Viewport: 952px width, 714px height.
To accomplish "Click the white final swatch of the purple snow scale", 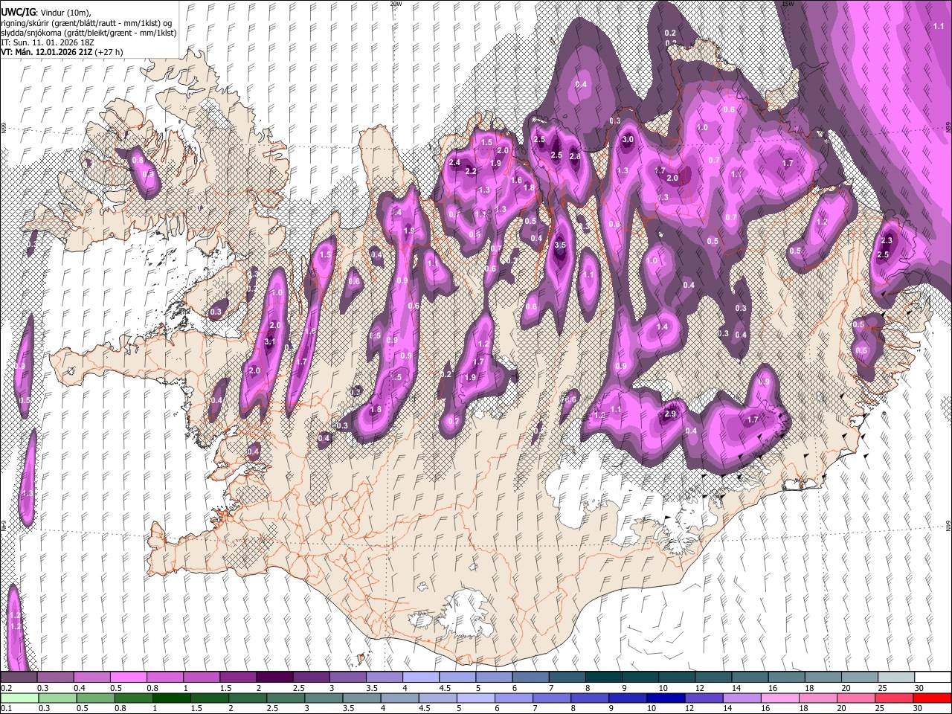I will click(933, 678).
